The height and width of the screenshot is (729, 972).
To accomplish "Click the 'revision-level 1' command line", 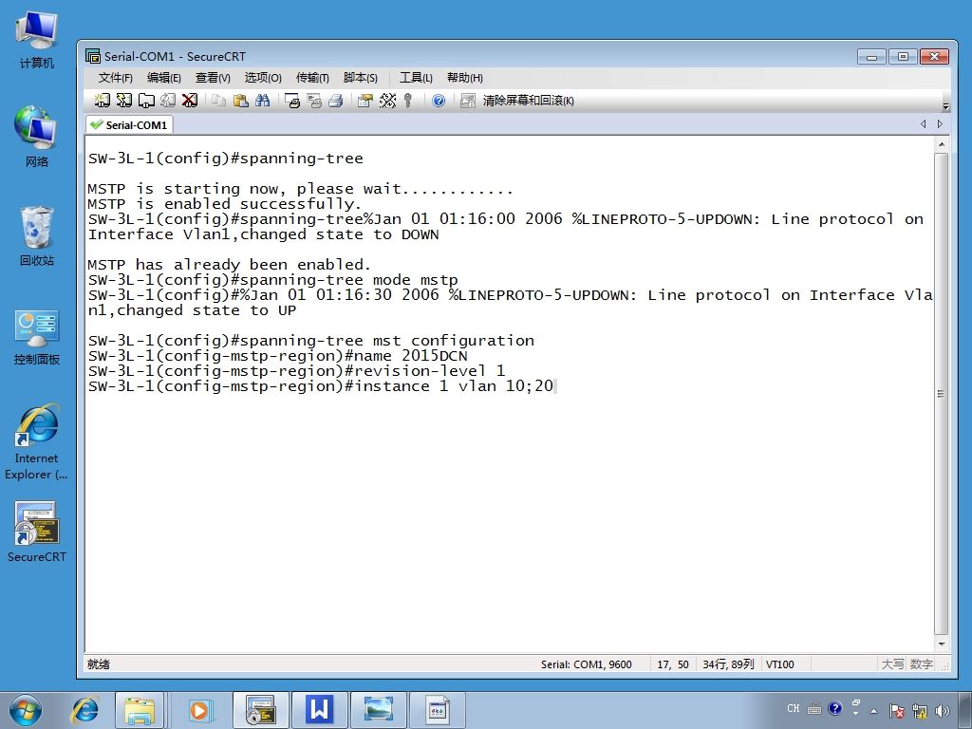I will click(296, 371).
